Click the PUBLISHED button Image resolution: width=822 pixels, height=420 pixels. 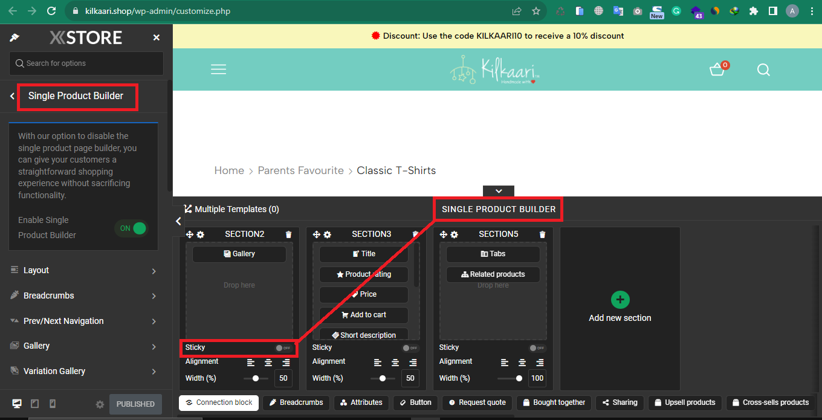pyautogui.click(x=135, y=404)
